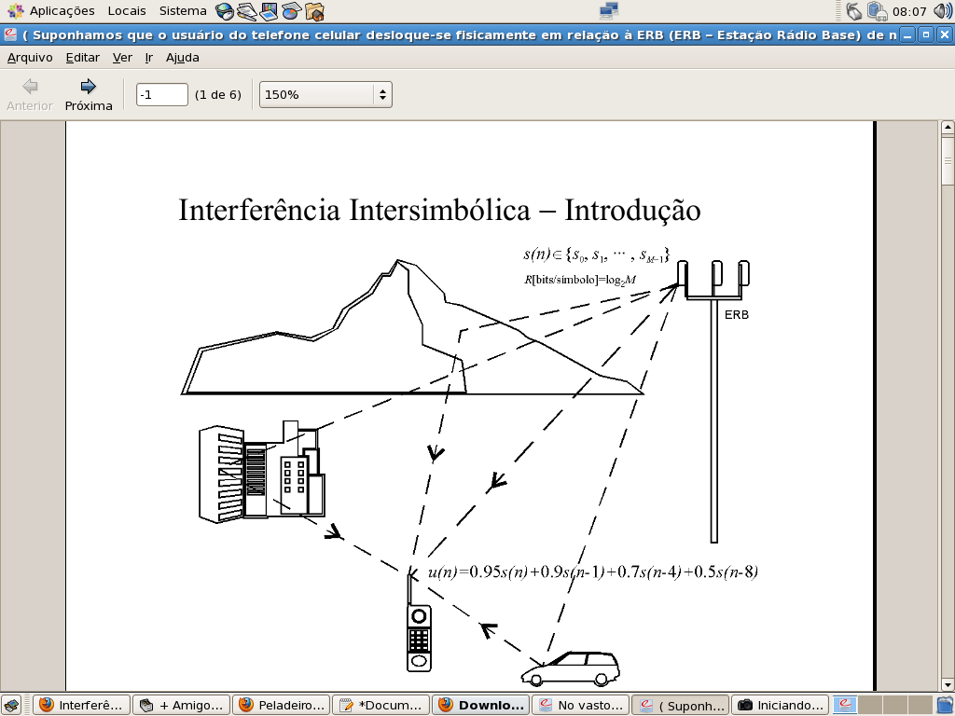Open the 150% zoom dropdown
Viewport: 955px width, 716px height.
point(325,94)
